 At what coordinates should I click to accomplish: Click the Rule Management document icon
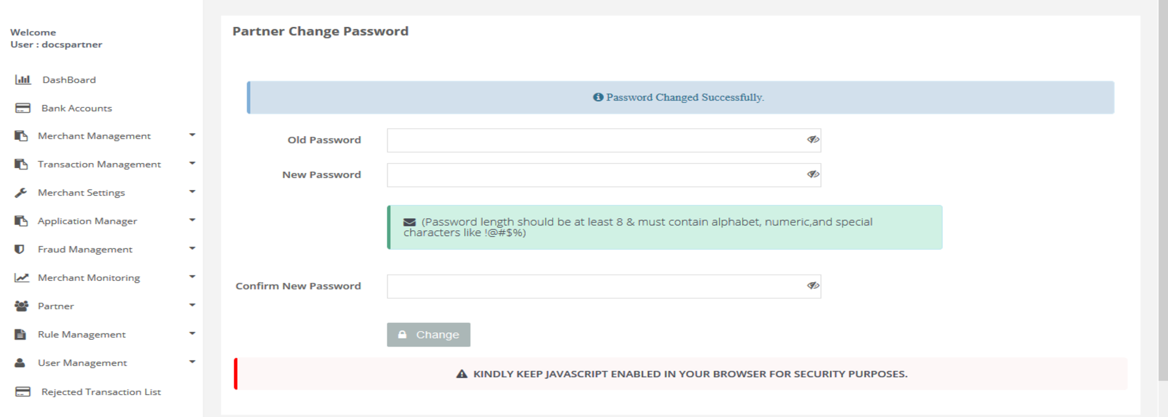(x=20, y=334)
